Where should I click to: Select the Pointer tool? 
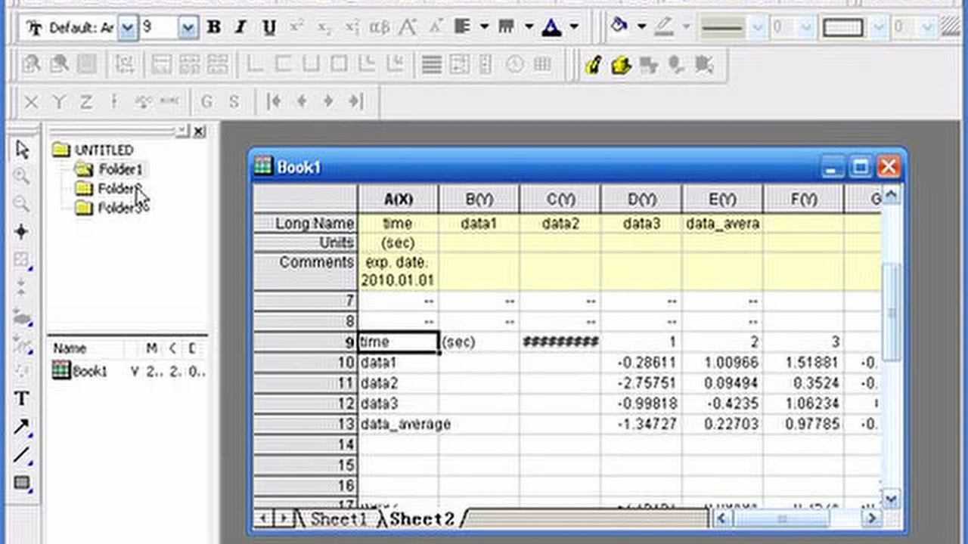tap(22, 150)
